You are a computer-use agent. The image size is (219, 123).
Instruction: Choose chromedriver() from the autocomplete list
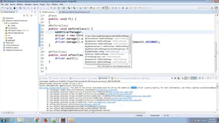107,39
